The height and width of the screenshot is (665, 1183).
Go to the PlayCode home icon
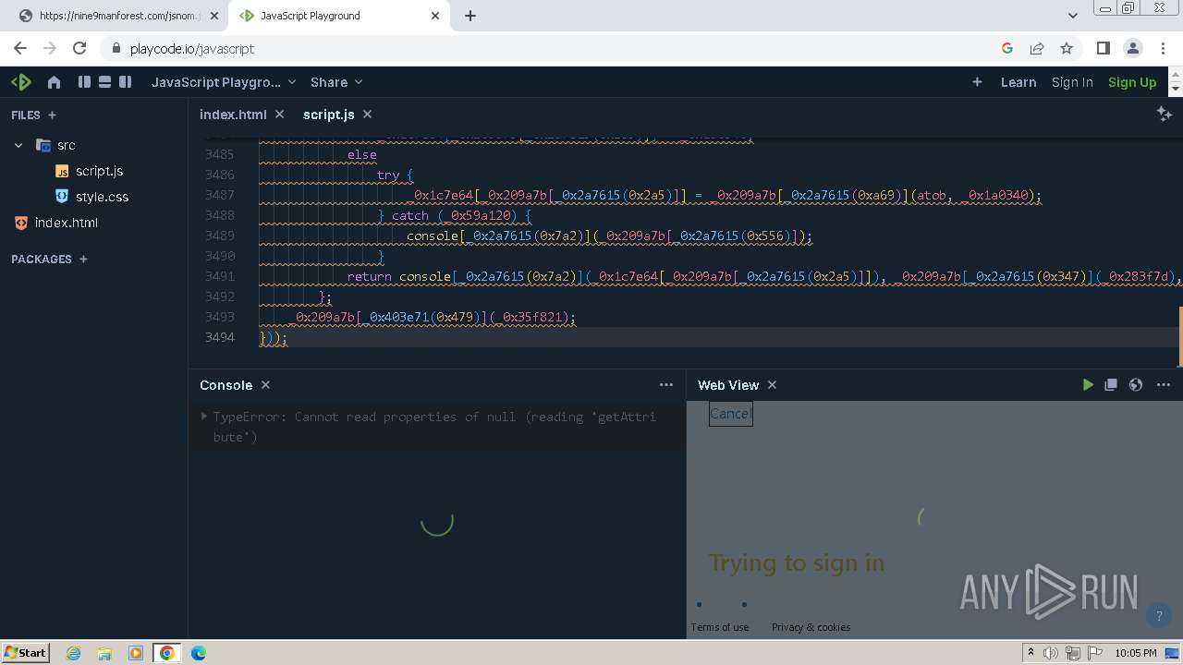point(54,82)
